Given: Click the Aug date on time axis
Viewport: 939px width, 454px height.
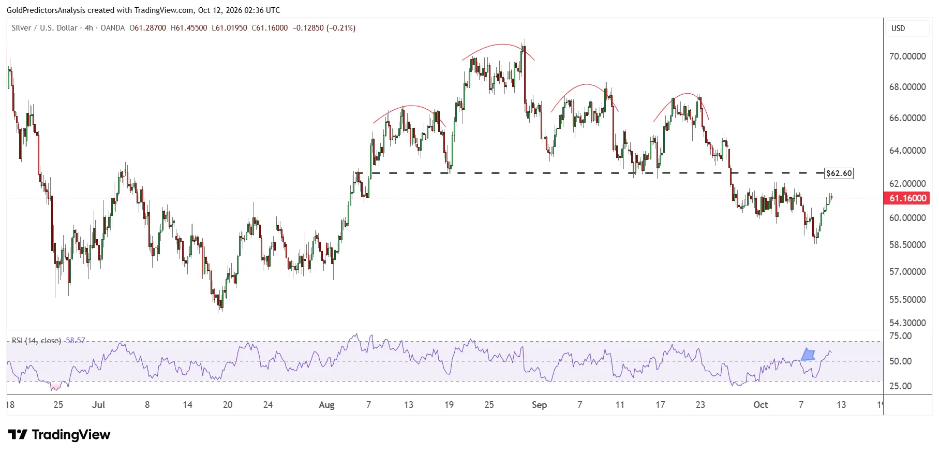Looking at the screenshot, I should coord(326,405).
